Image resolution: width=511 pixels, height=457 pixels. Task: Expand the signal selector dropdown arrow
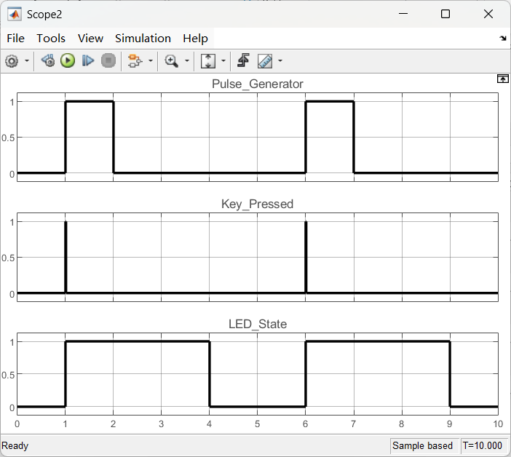[x=151, y=61]
